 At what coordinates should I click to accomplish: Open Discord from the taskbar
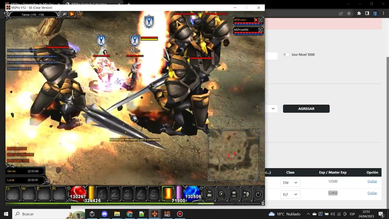point(105,214)
